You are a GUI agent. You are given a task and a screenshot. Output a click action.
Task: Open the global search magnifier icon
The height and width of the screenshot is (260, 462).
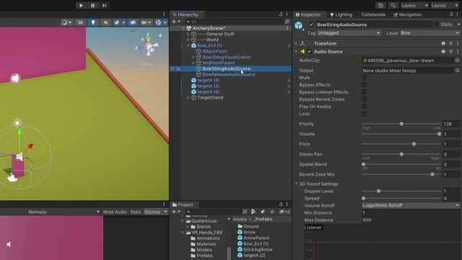tap(393, 6)
